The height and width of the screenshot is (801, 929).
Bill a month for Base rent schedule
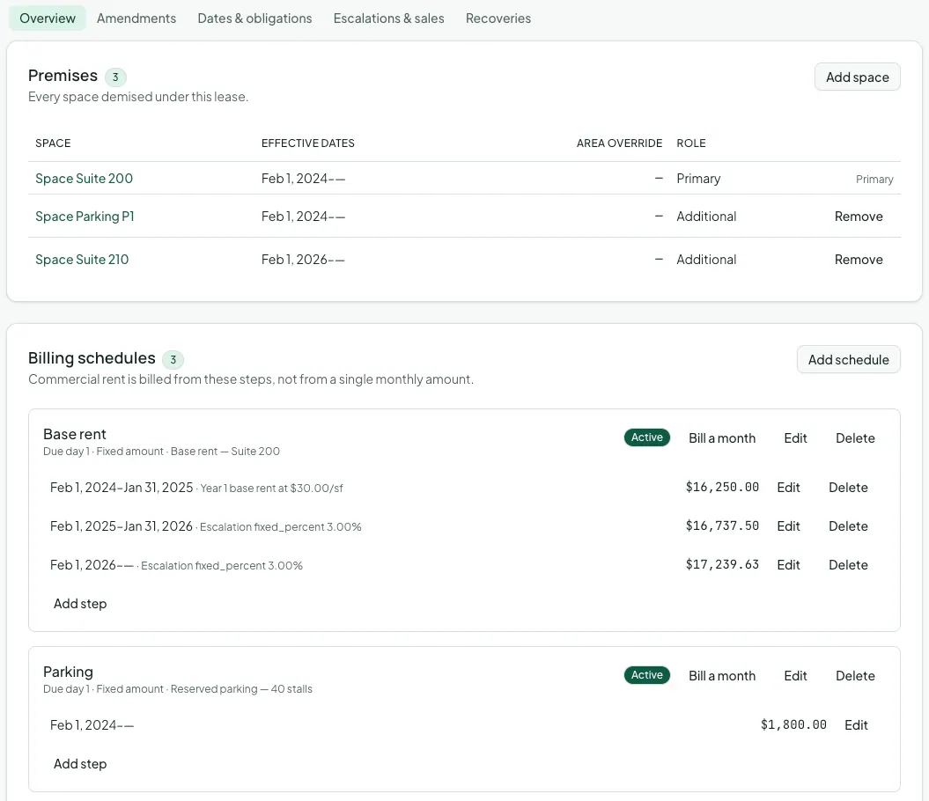tap(722, 437)
